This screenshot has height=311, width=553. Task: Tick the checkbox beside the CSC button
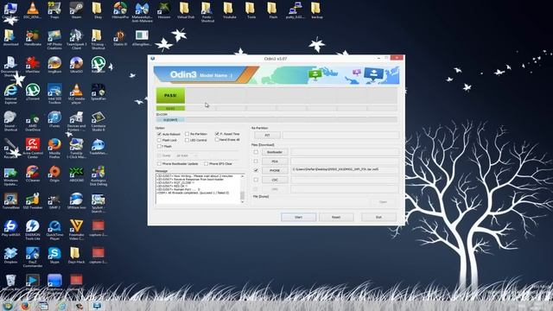(256, 180)
